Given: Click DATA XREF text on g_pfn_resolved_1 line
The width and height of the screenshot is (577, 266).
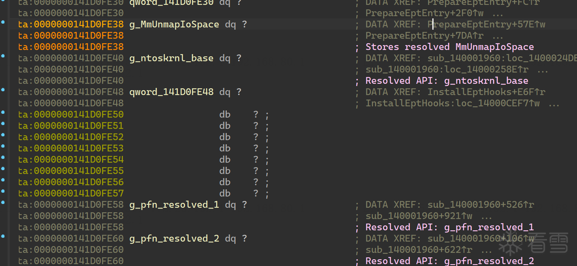Looking at the screenshot, I should [x=394, y=205].
